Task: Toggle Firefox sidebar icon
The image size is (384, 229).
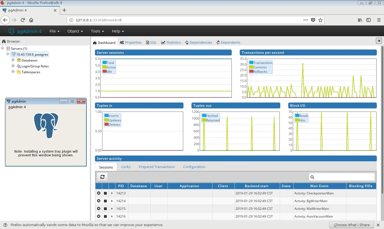Action: 369,20
